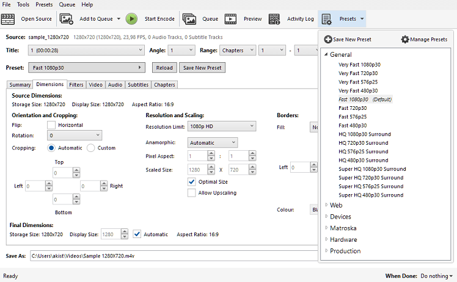Open the Anamorphic dropdown

click(213, 143)
